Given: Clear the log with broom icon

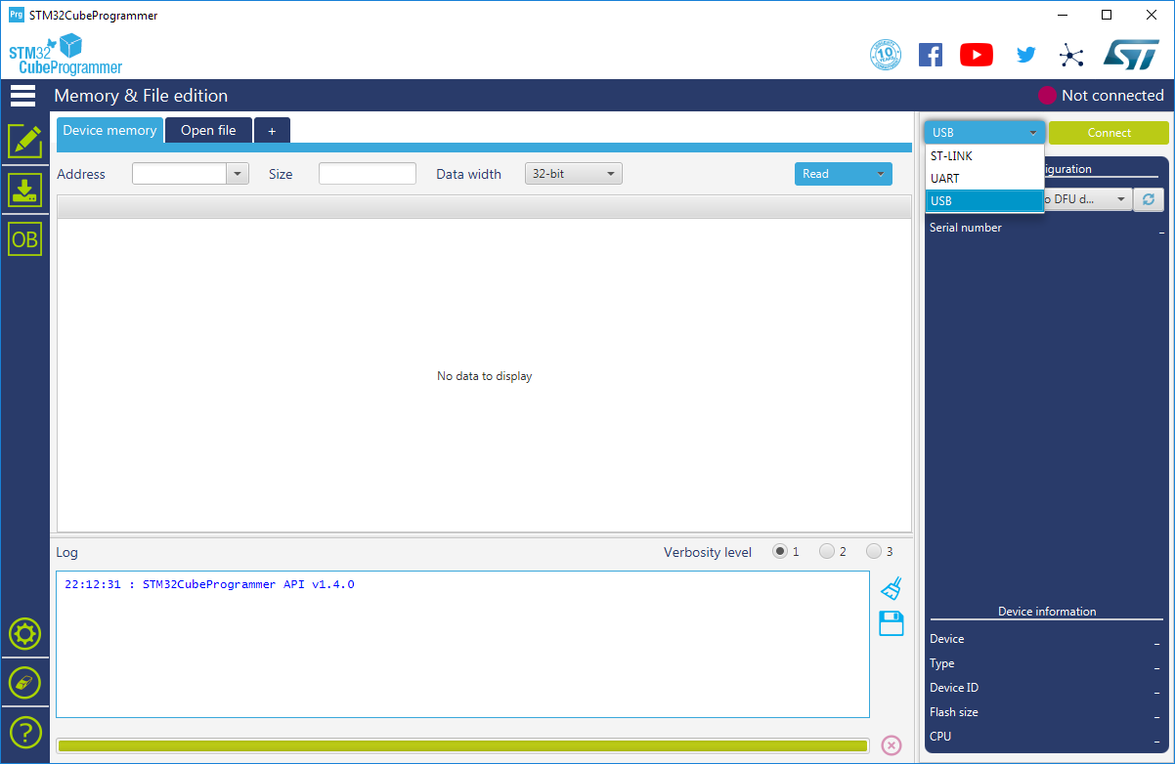Looking at the screenshot, I should point(891,588).
